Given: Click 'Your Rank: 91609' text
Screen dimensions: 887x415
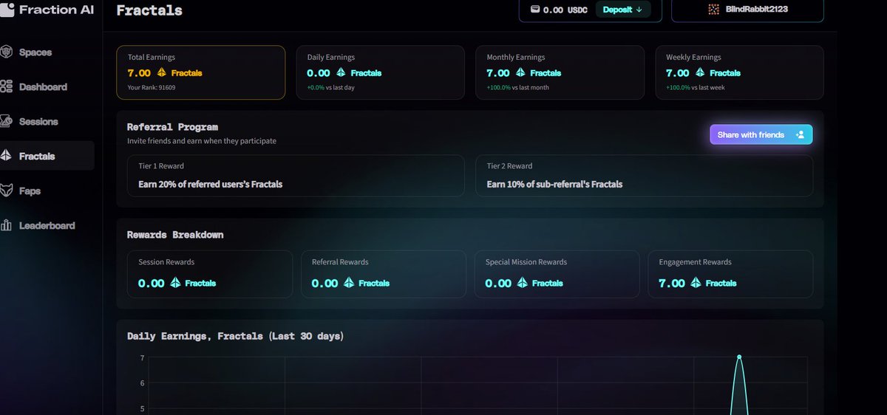Looking at the screenshot, I should [x=152, y=87].
